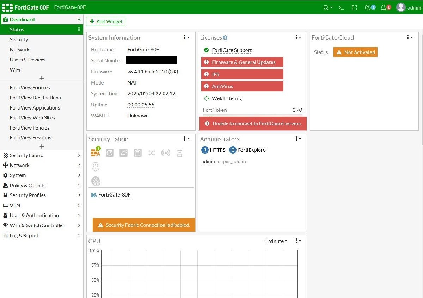Click the FortiCare Support link
Image resolution: width=423 pixels, height=298 pixels.
coord(232,50)
